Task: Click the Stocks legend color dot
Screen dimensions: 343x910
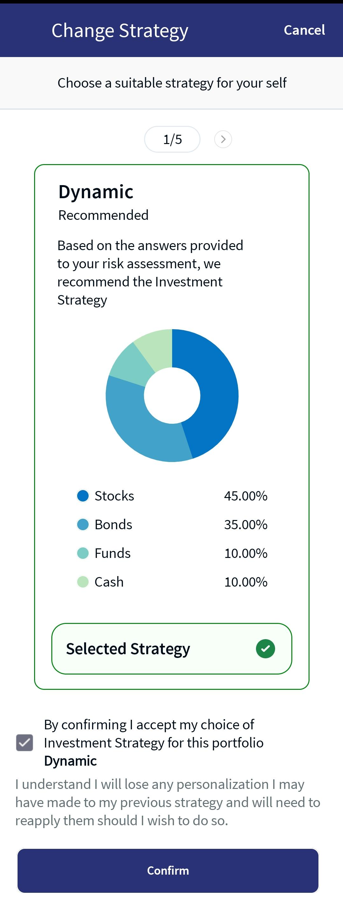Action: point(83,496)
